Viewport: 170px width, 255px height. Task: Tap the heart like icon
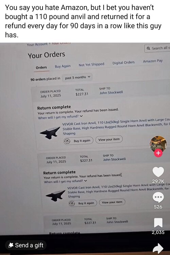[x=158, y=172]
